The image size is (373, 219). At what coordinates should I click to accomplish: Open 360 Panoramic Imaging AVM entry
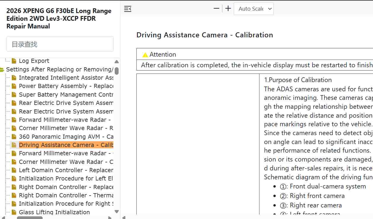point(66,137)
